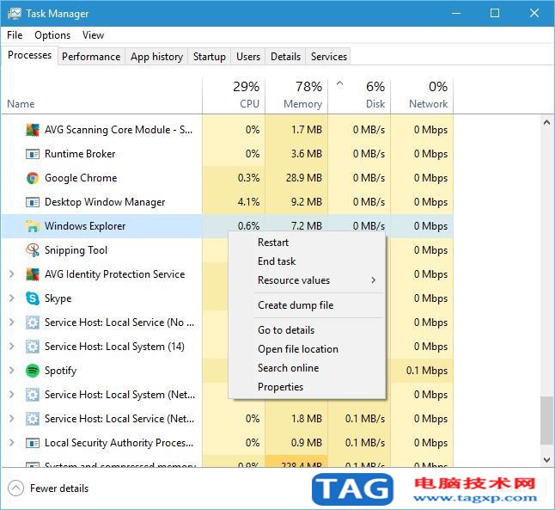Sort by the Name column header
The image size is (555, 510).
(102, 95)
